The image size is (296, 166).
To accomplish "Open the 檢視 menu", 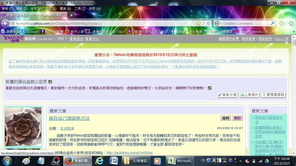I will pos(36,9).
